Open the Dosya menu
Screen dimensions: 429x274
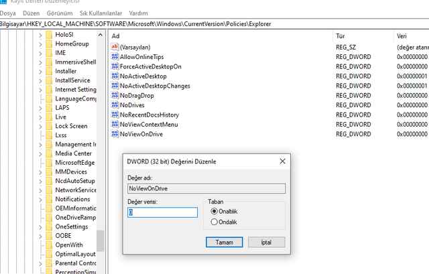[x=7, y=13]
